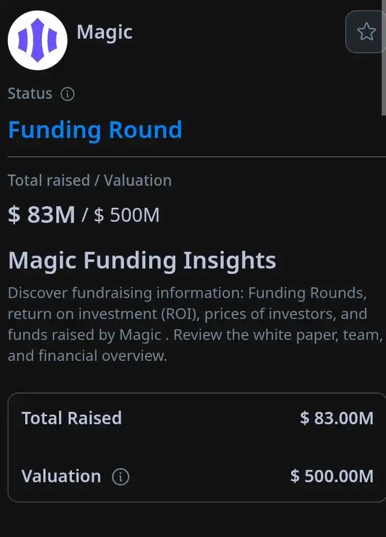The height and width of the screenshot is (537, 386).
Task: Click the fundraising information description paragraph
Action: coord(193,324)
